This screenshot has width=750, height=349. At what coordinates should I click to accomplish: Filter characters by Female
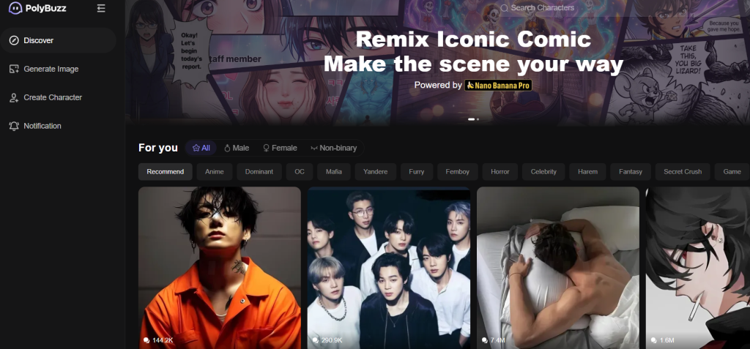pyautogui.click(x=280, y=148)
